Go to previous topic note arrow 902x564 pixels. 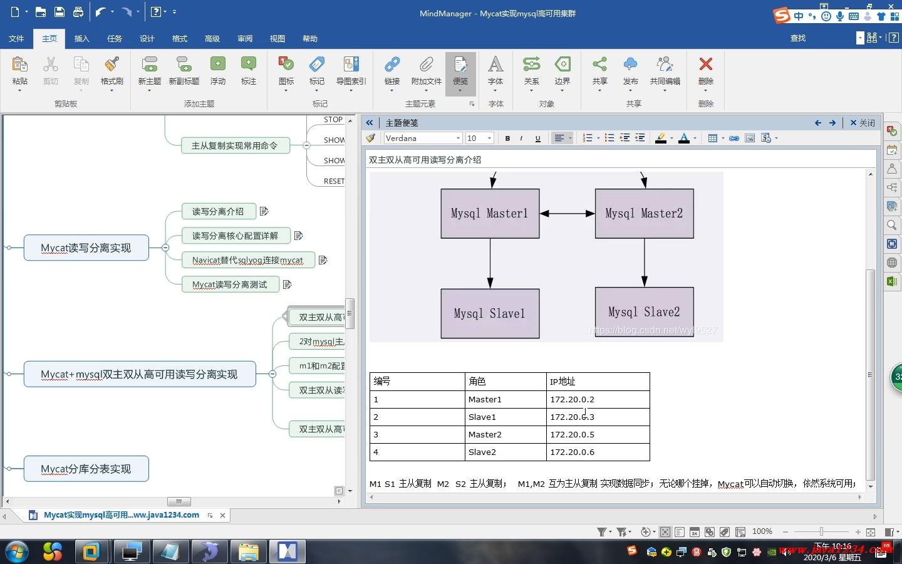click(x=818, y=123)
